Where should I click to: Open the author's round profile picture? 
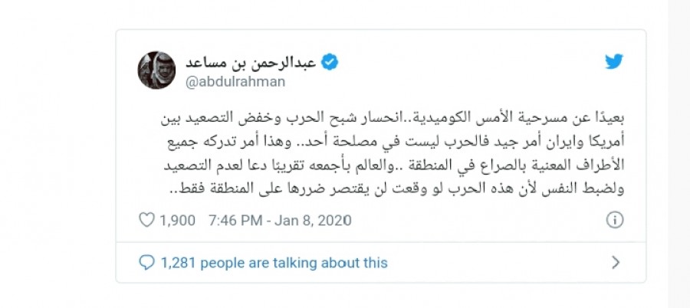(x=156, y=70)
